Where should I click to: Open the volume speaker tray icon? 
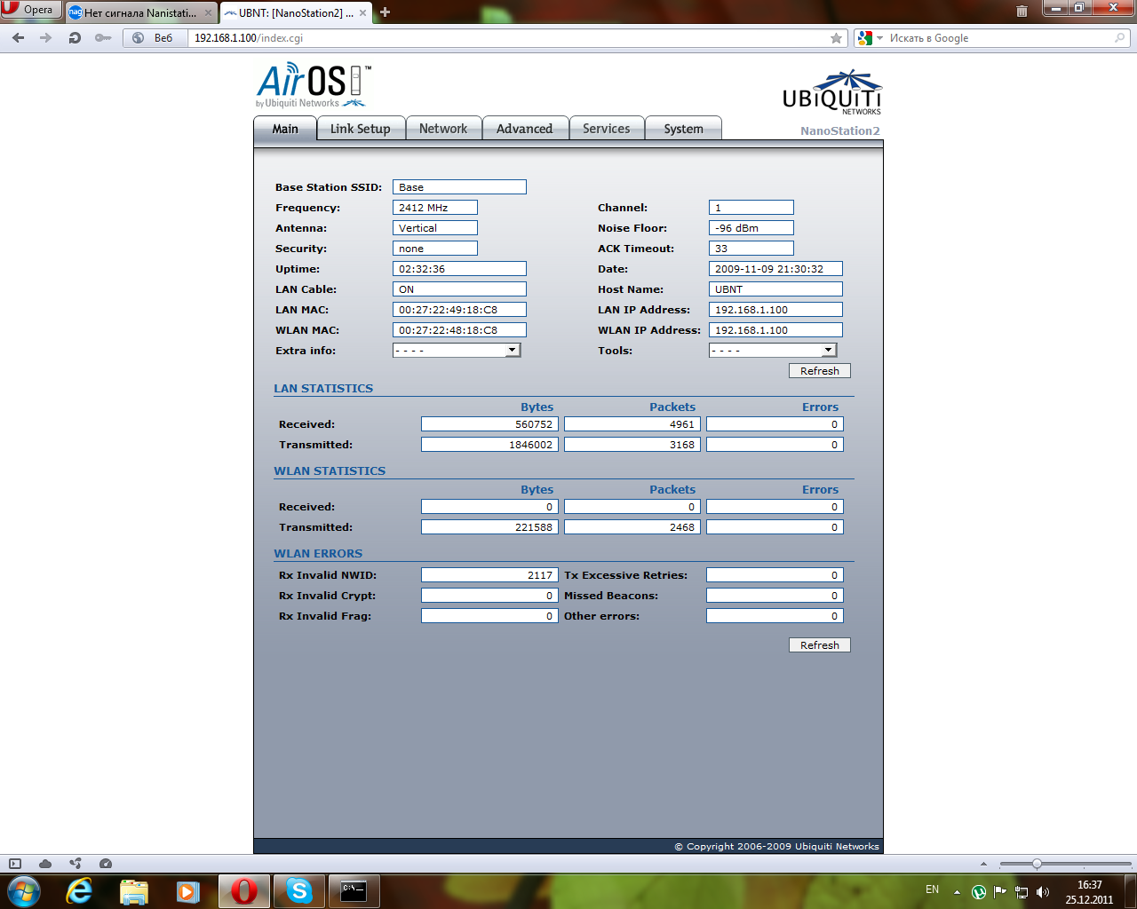1043,892
